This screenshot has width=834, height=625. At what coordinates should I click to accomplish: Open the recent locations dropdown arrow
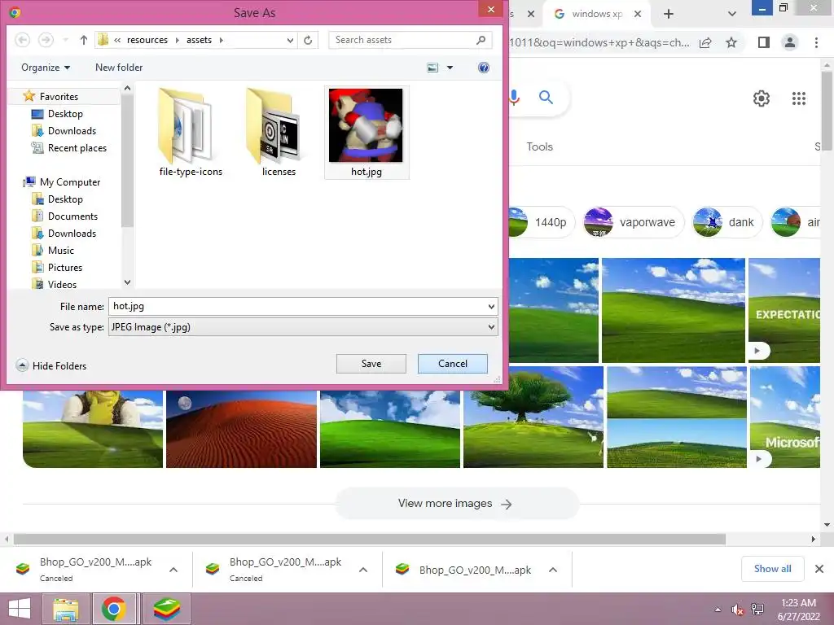(x=65, y=40)
